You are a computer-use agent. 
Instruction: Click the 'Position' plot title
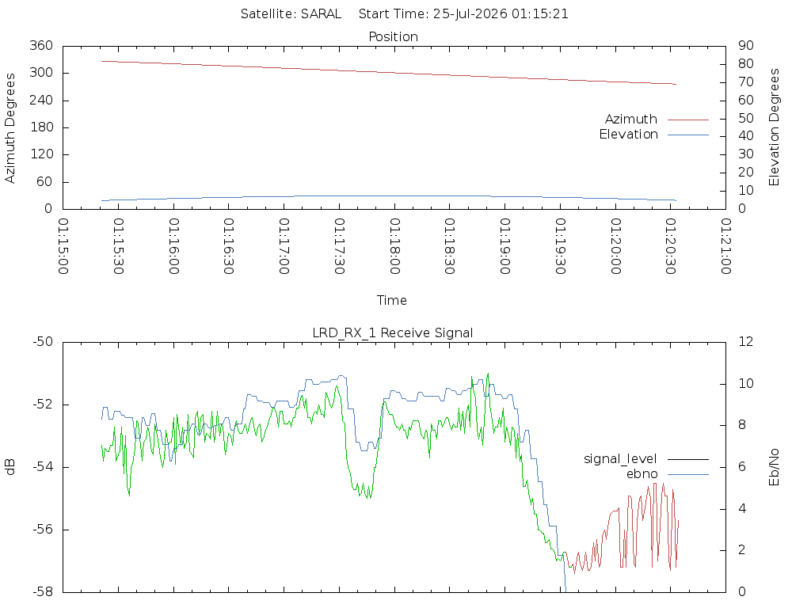(x=393, y=36)
